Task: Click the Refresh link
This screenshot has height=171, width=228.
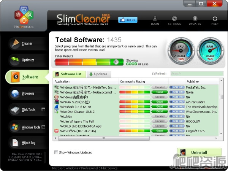Action: (x=159, y=74)
